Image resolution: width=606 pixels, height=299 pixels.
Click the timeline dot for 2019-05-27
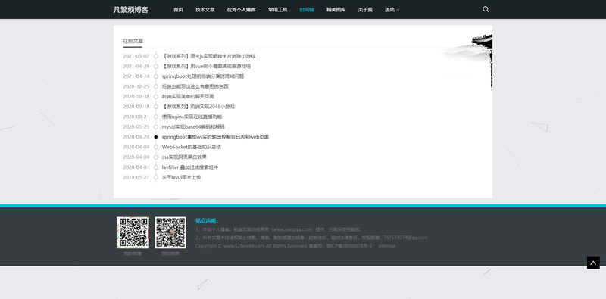(x=156, y=177)
